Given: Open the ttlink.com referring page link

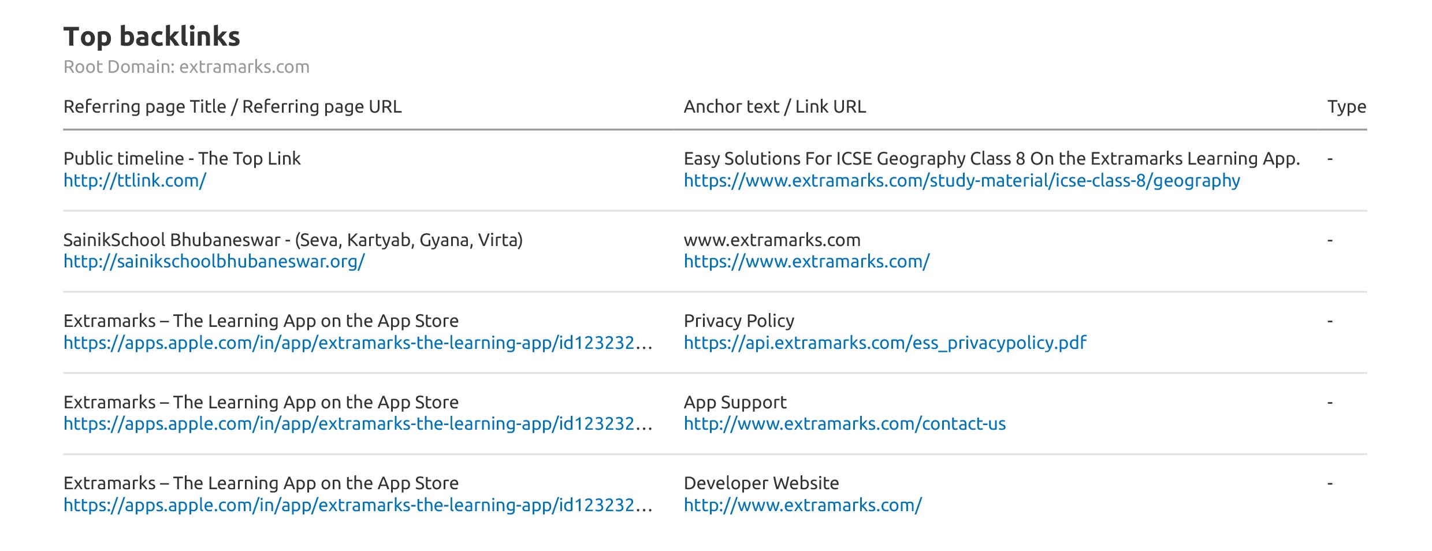Looking at the screenshot, I should [x=135, y=181].
